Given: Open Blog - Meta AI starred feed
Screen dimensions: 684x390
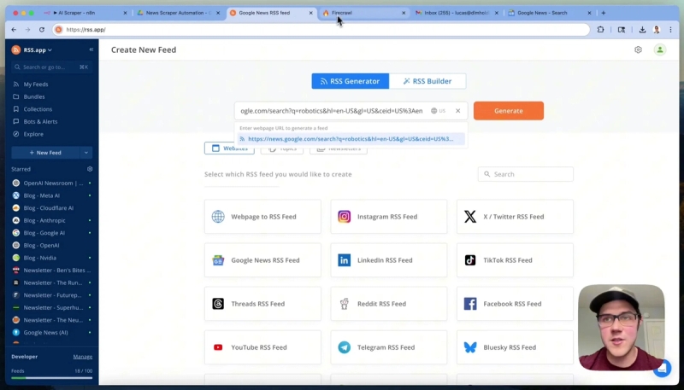Looking at the screenshot, I should click(x=51, y=195).
